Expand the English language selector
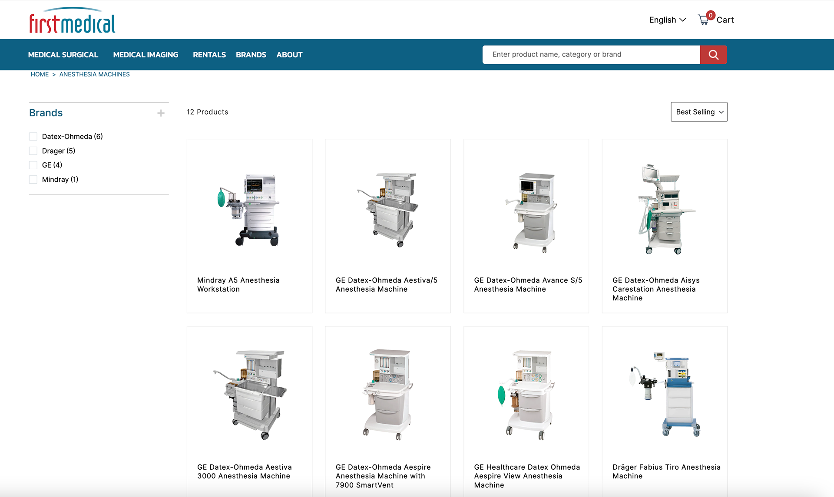834x497 pixels. pos(667,20)
